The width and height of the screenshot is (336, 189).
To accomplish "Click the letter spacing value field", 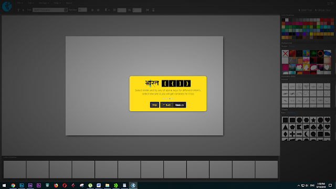I will tap(137, 10).
